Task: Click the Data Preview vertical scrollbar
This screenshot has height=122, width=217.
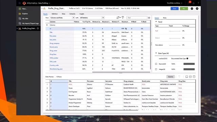Action: point(196,91)
